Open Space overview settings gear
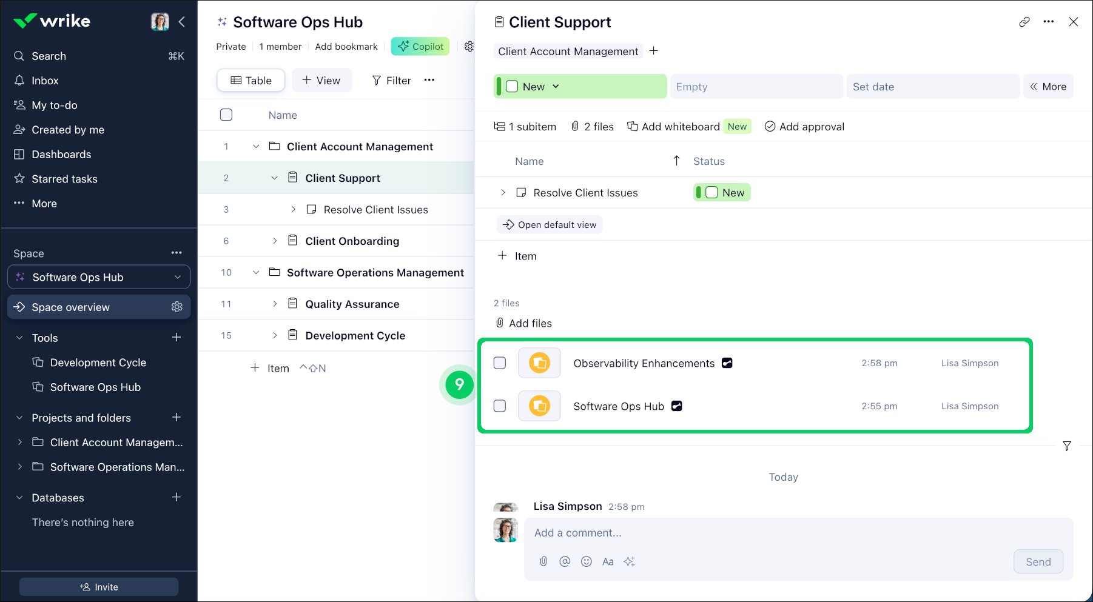This screenshot has height=602, width=1093. point(177,307)
